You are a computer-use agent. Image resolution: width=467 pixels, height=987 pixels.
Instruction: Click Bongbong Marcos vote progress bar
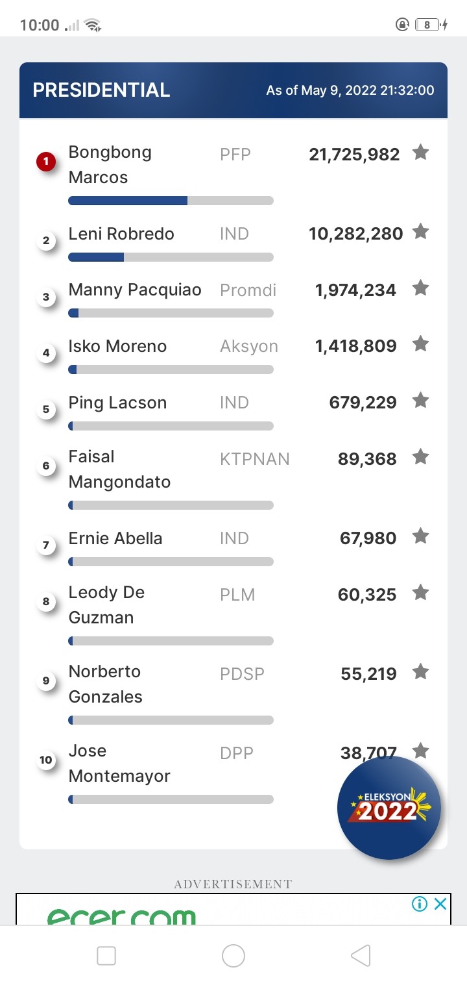(171, 201)
